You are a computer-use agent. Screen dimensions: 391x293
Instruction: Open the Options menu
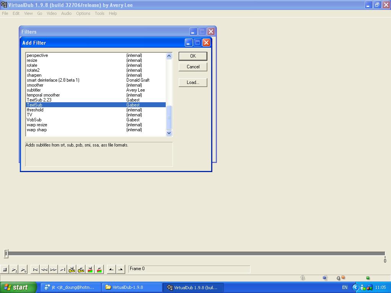83,13
